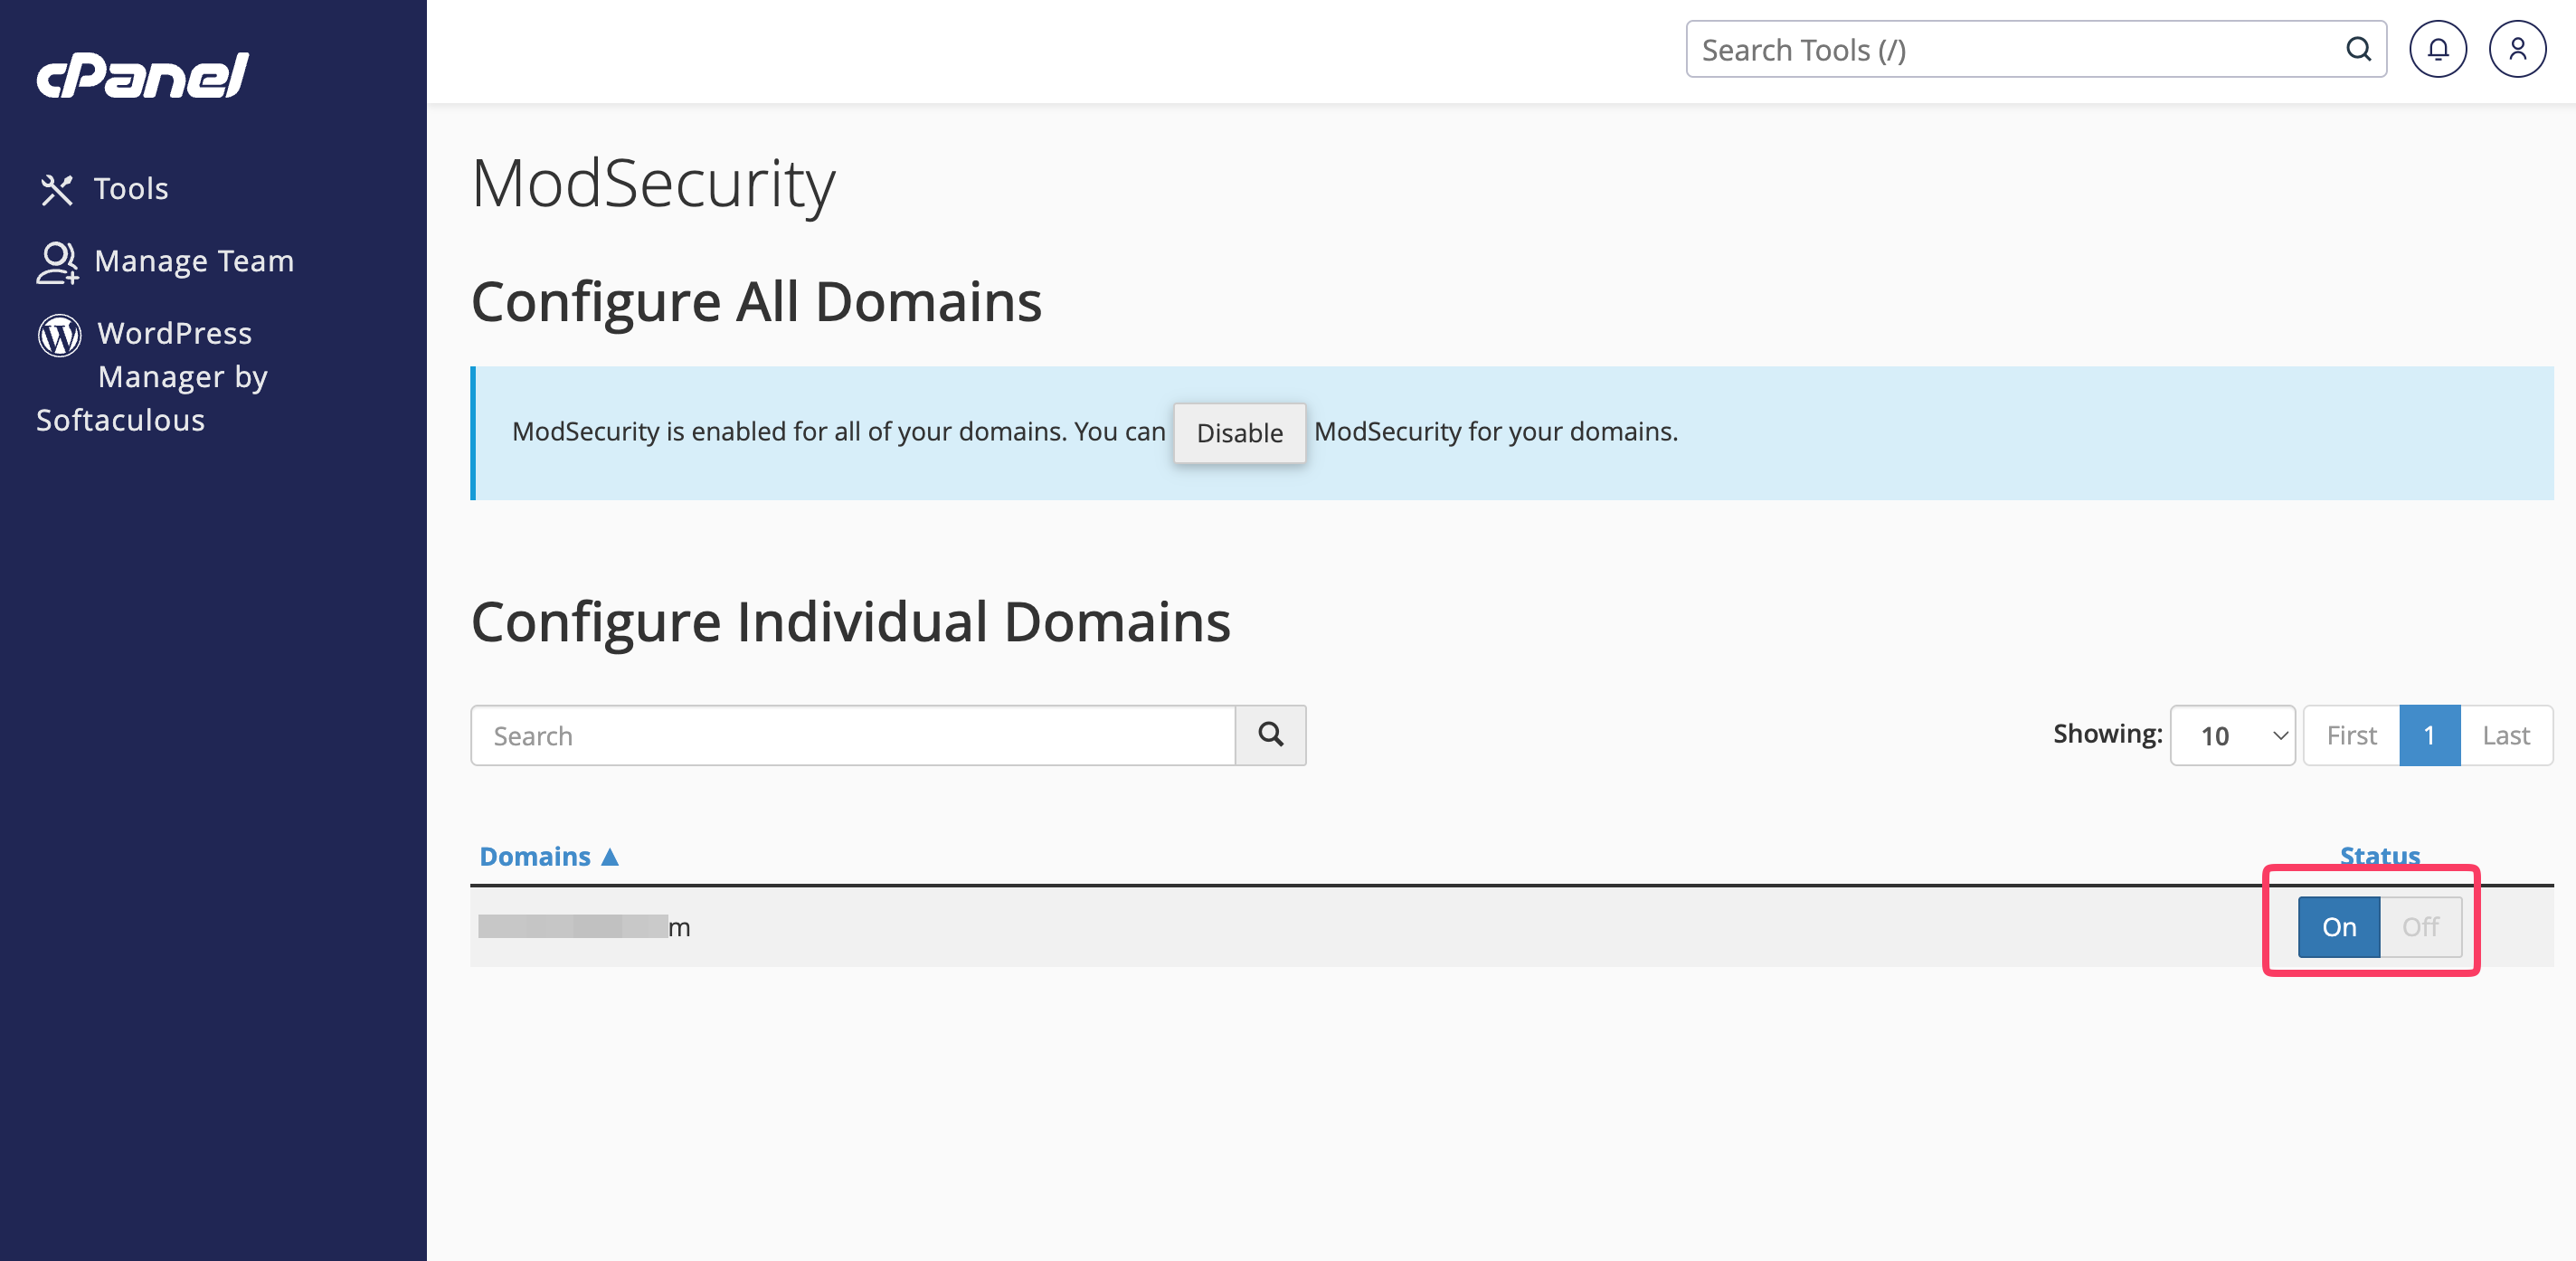The width and height of the screenshot is (2576, 1261).
Task: Click the Showing: label
Action: coord(2107,733)
